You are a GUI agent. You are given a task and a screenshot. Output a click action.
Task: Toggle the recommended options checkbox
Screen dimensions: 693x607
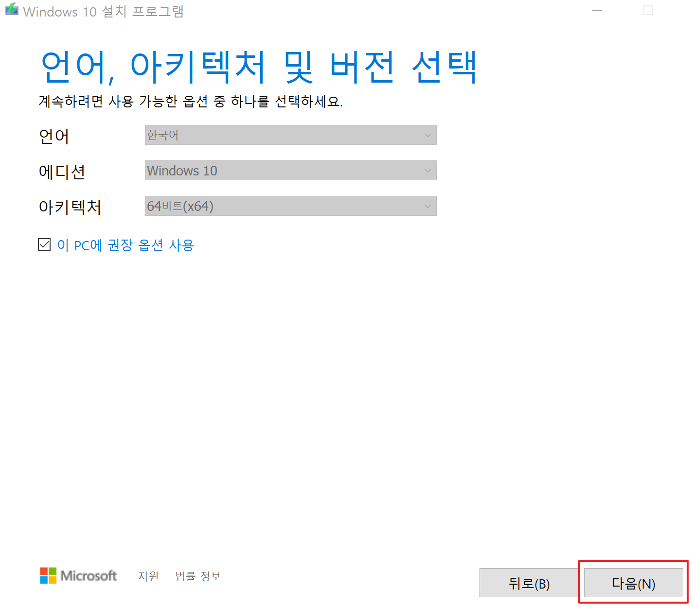click(44, 244)
